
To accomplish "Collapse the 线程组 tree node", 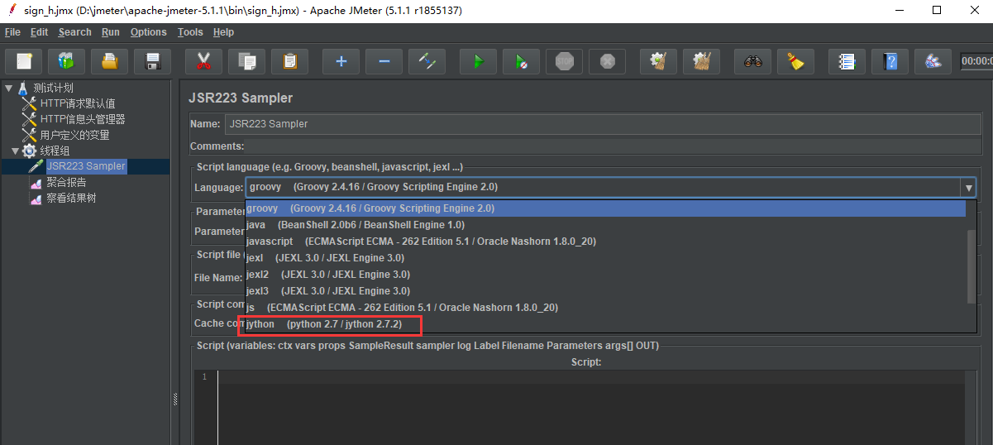I will coord(15,151).
